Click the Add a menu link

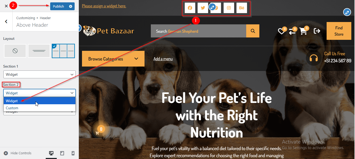point(163,59)
